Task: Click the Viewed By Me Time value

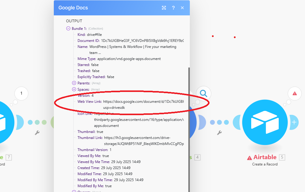Action: click(126, 162)
